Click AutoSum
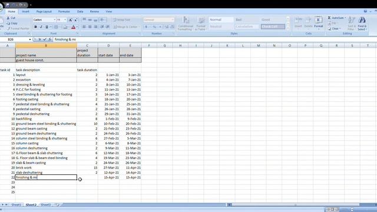Viewport: 377px width, 212px height. (x=336, y=18)
